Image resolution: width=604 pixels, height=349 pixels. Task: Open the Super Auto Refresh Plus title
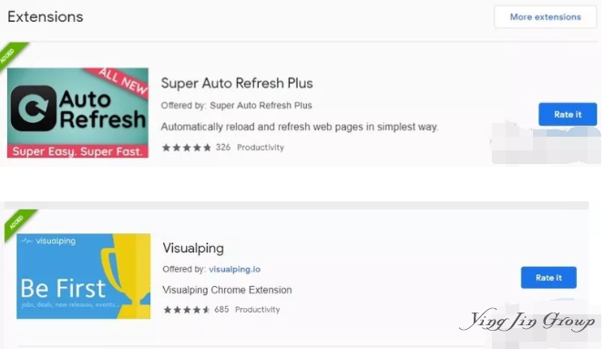tap(237, 83)
